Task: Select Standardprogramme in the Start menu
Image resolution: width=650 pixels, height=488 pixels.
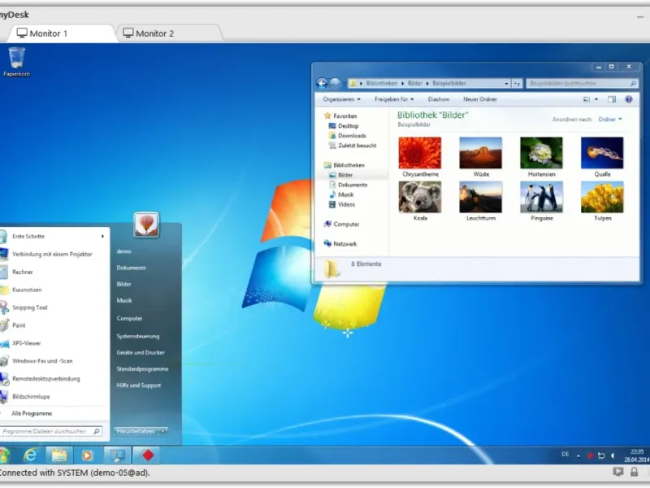Action: click(143, 369)
